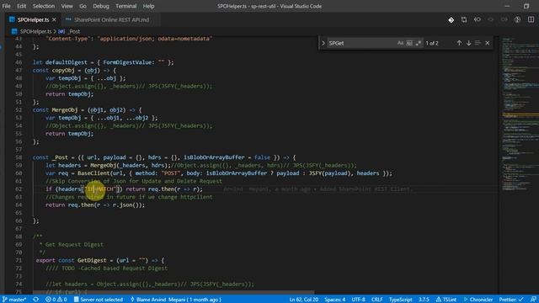Click line number 71 in gutter
Viewport: 539px width, 303px height.
19,260
